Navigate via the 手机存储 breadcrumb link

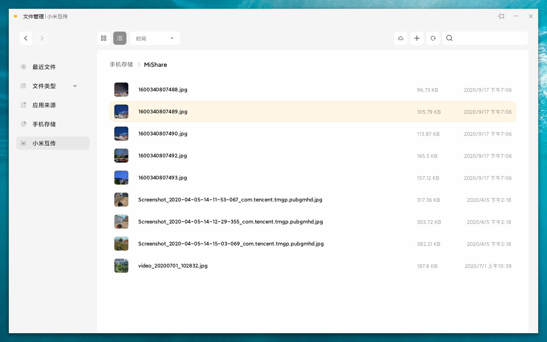pos(121,65)
